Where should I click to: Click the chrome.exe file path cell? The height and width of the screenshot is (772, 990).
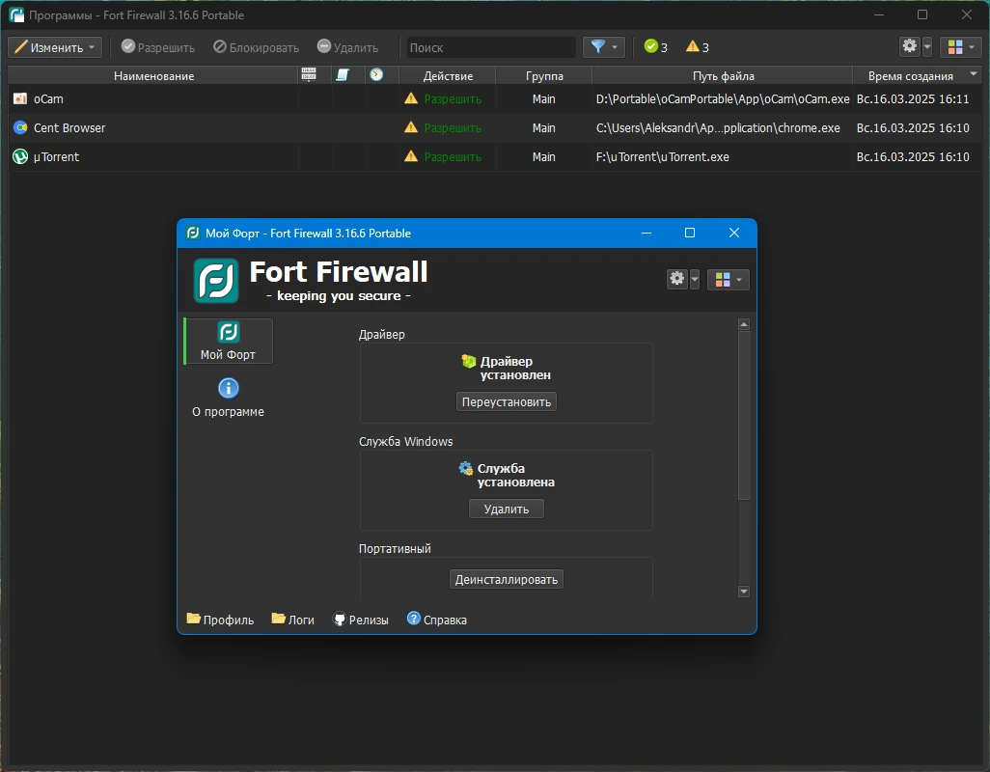[723, 128]
